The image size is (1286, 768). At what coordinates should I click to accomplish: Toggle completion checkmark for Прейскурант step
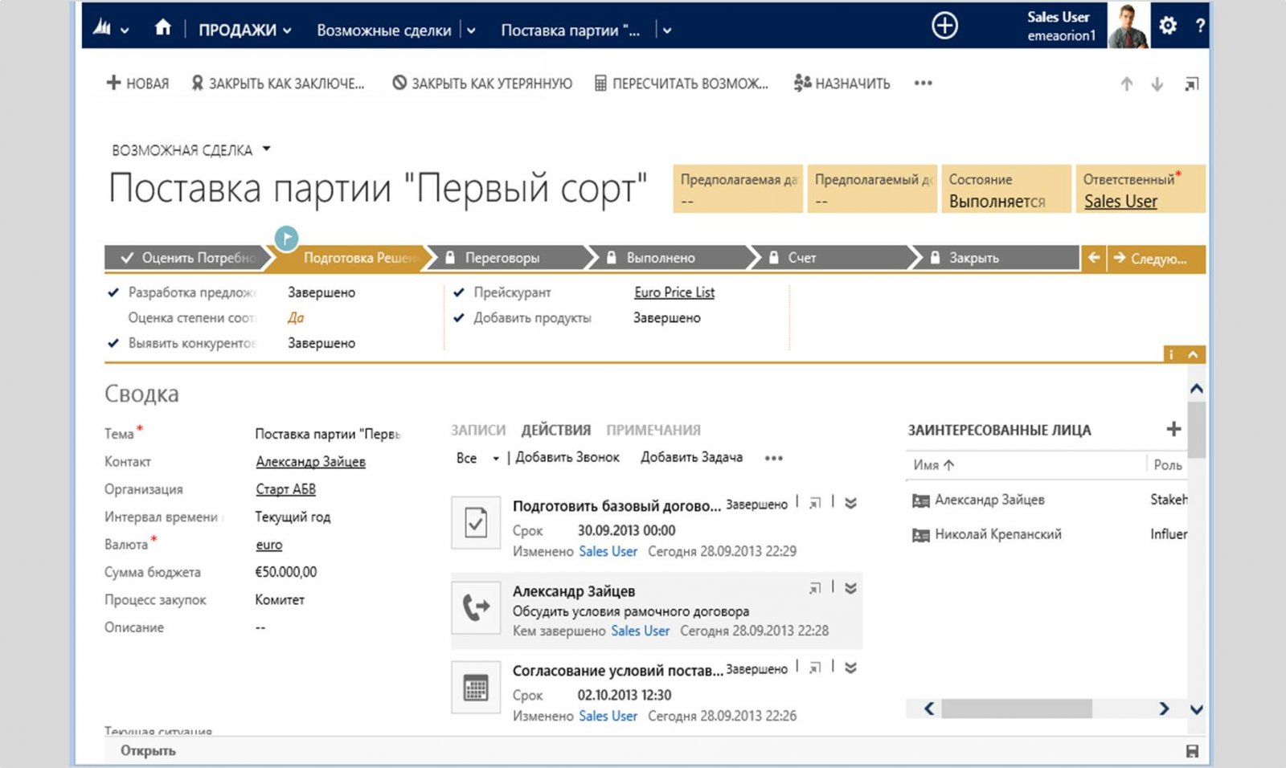click(x=458, y=292)
